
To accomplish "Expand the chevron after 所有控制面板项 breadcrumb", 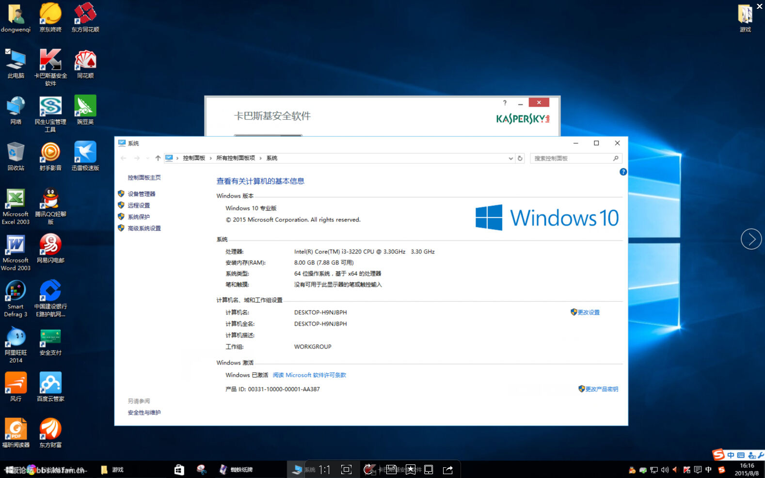I will click(x=261, y=159).
